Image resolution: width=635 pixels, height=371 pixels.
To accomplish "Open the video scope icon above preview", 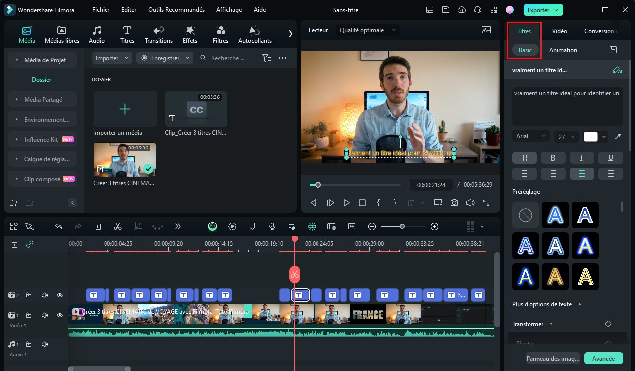I will pos(486,30).
